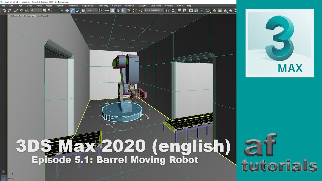
Task: Open the Select by Name list icon
Action: [x=50, y=10]
